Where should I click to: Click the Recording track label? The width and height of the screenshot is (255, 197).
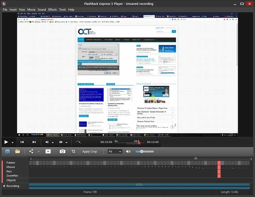pyautogui.click(x=13, y=186)
